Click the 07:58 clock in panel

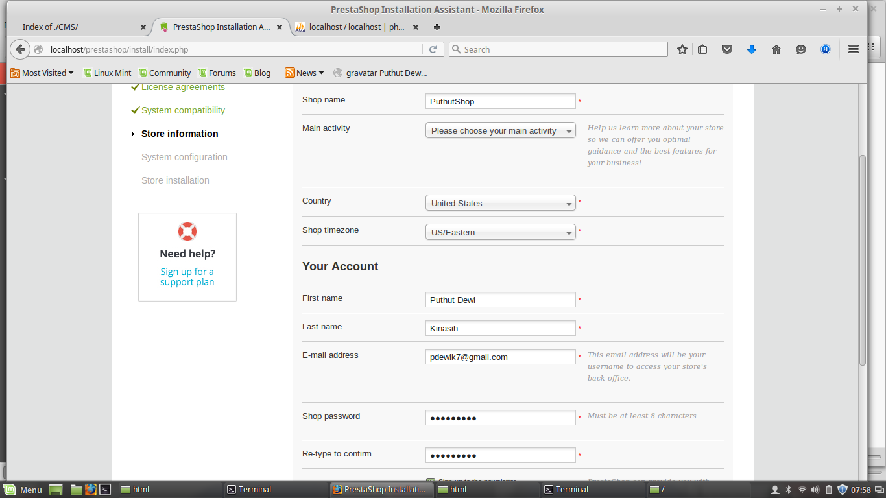861,490
